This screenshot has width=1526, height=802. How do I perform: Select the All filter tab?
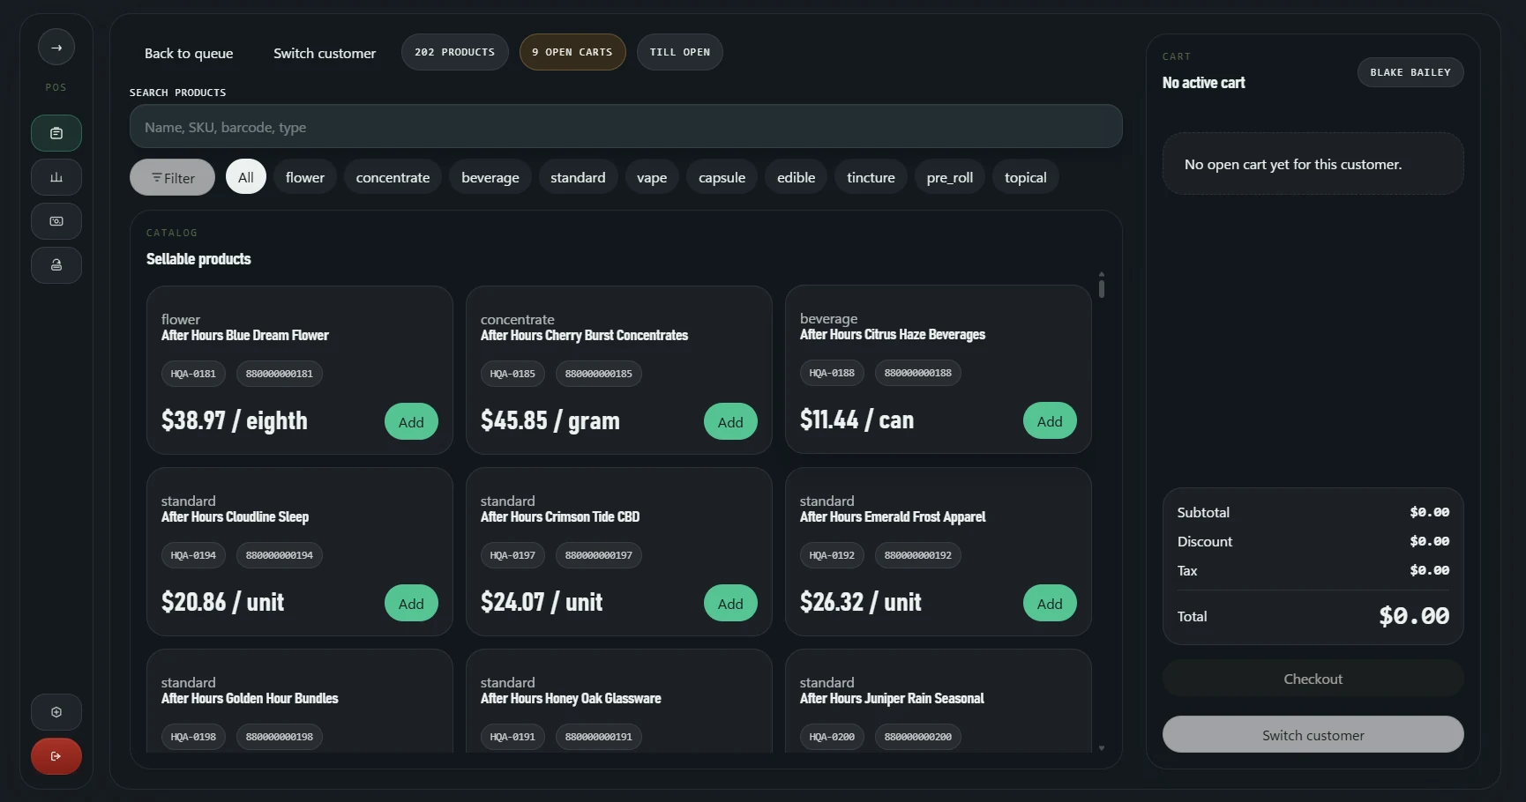point(245,176)
